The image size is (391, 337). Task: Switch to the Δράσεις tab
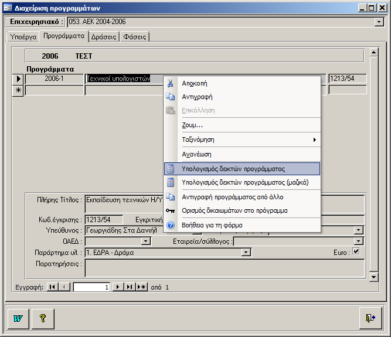point(103,36)
